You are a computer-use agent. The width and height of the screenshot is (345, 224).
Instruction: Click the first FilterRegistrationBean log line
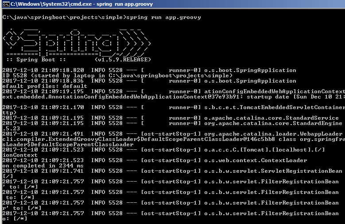pyautogui.click(x=171, y=182)
